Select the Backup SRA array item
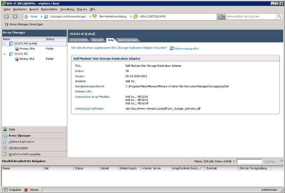 (x=26, y=59)
